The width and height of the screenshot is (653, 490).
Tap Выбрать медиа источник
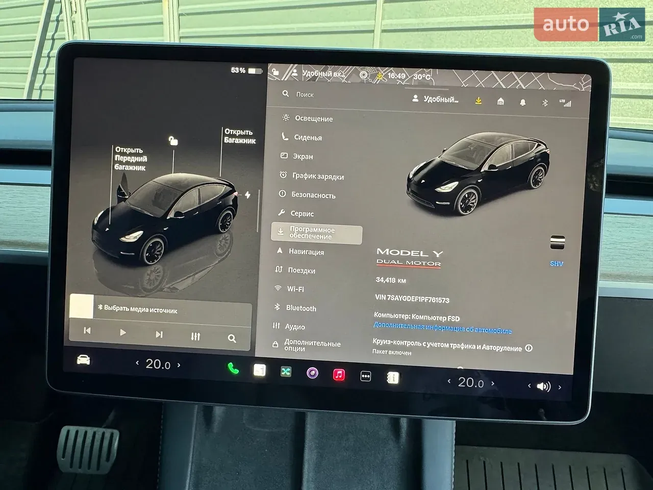(137, 310)
